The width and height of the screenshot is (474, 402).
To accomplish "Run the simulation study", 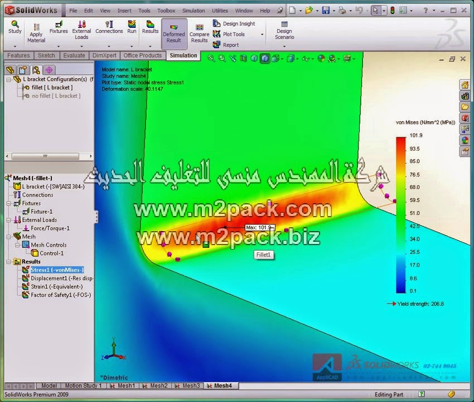I will [x=132, y=27].
